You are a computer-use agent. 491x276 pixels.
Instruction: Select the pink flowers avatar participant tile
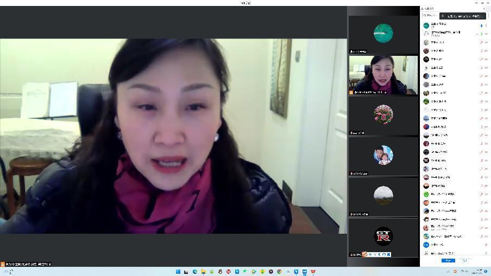pos(383,115)
